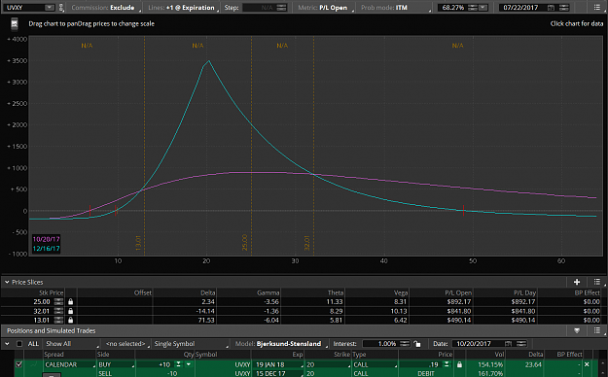The height and width of the screenshot is (377, 608).
Task: Open the 19 JAN 18 expiration dropdown
Action: pyautogui.click(x=278, y=364)
